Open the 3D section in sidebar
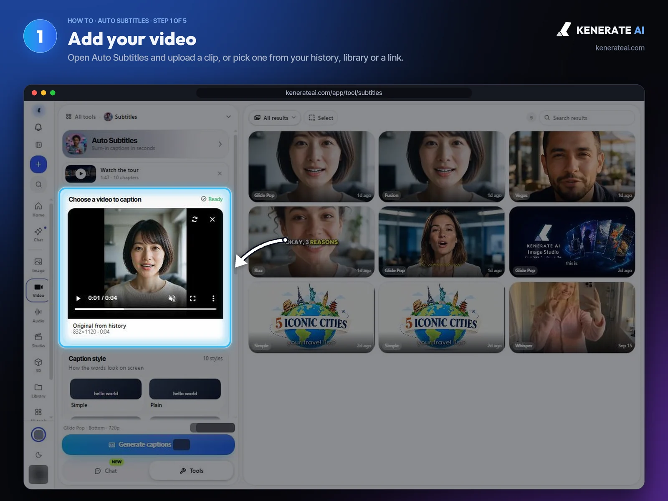668x501 pixels. (38, 365)
